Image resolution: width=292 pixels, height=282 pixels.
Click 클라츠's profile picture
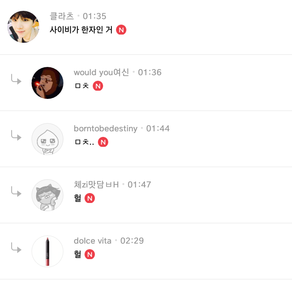tap(23, 27)
